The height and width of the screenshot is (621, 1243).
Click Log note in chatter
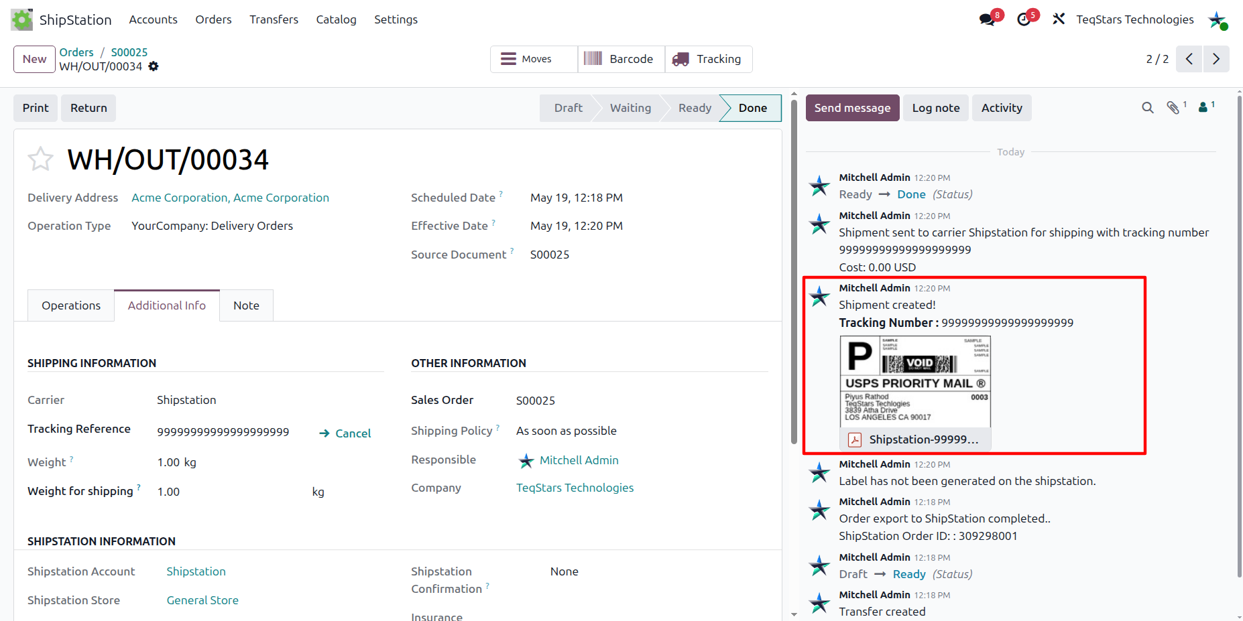936,108
